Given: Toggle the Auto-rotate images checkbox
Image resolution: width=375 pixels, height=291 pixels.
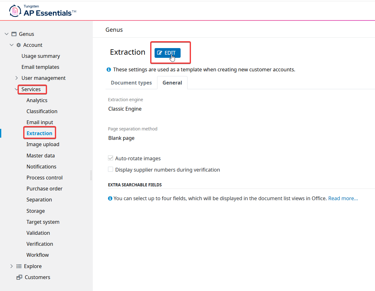Looking at the screenshot, I should [110, 158].
